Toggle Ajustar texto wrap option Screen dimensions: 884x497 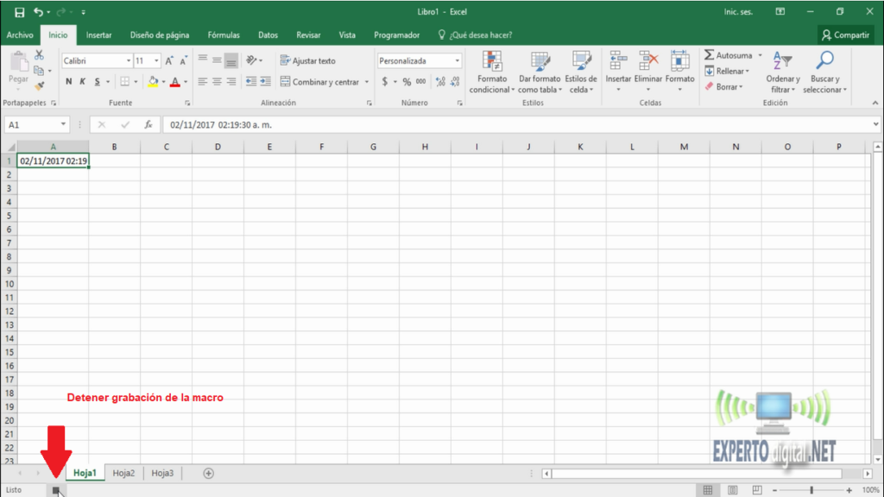[x=307, y=61]
